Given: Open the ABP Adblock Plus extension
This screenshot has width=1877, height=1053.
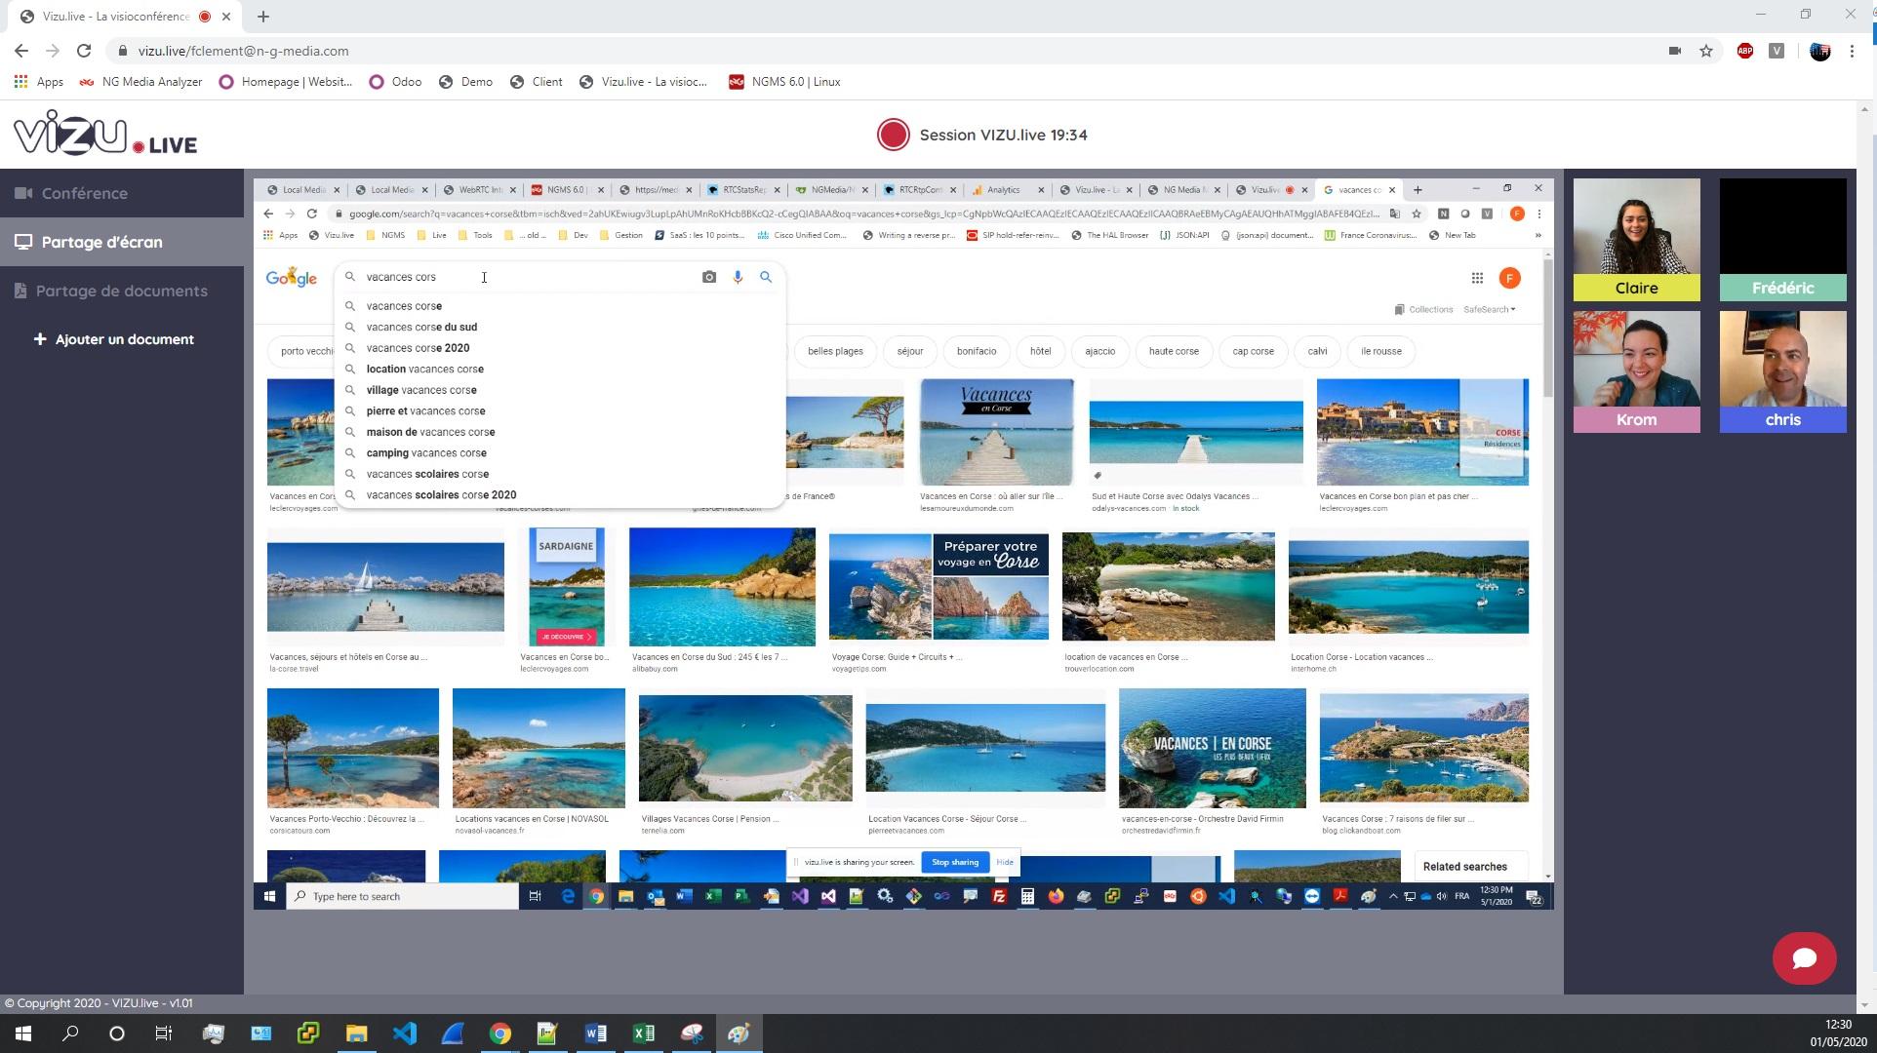Looking at the screenshot, I should click(x=1745, y=51).
